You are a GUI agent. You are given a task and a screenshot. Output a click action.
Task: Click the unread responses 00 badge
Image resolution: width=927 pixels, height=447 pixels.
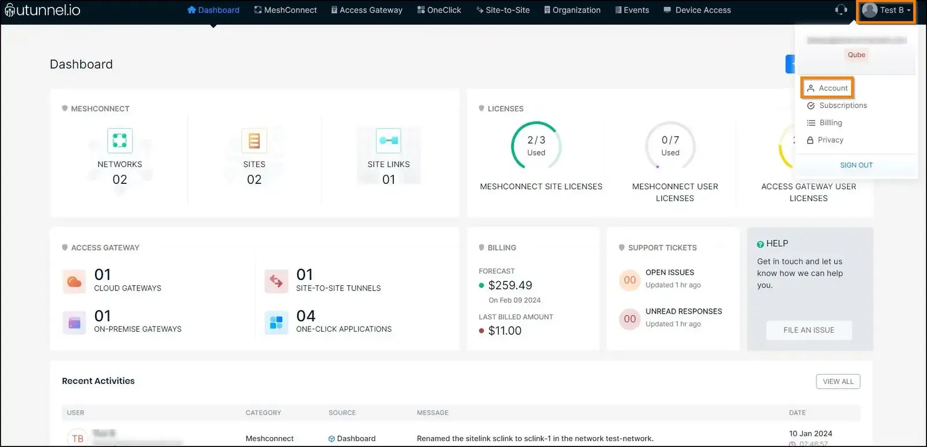coord(630,319)
